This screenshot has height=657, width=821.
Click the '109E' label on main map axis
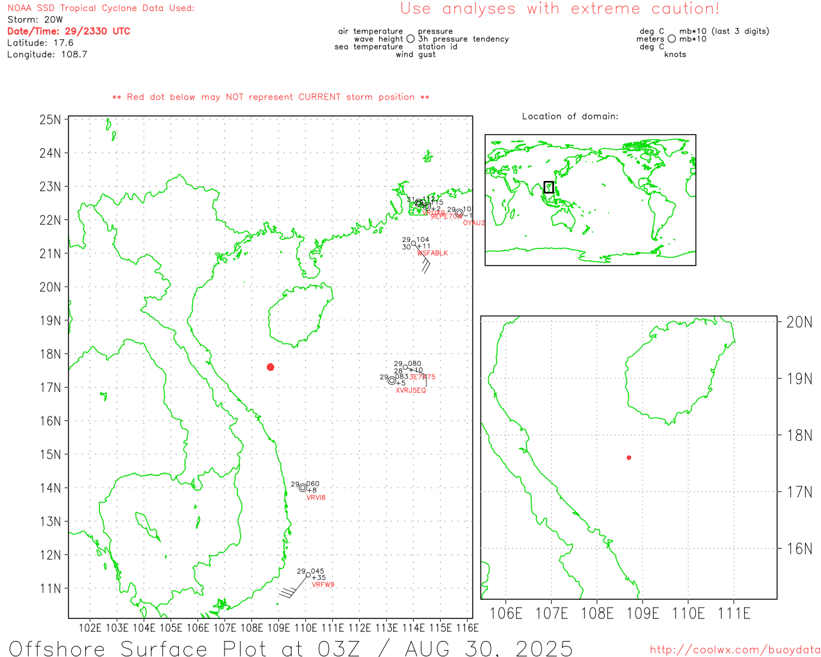[278, 628]
